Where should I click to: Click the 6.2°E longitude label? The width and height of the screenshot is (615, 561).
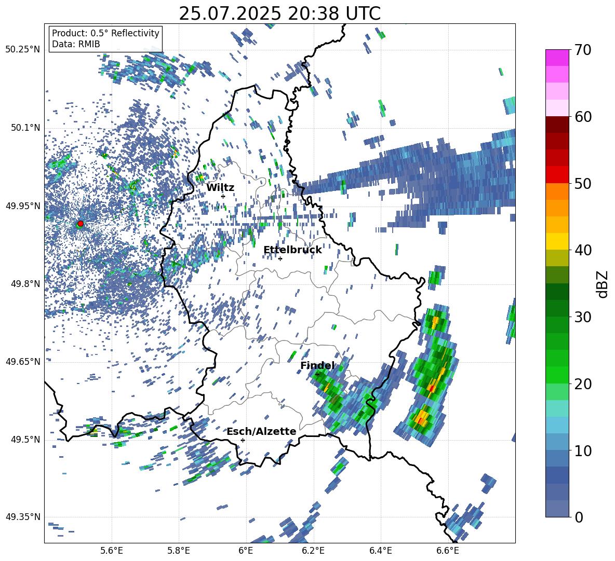pyautogui.click(x=313, y=551)
